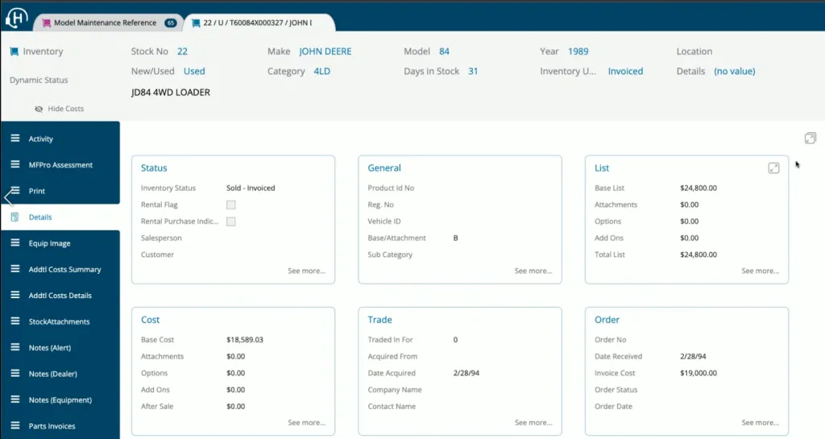This screenshot has width=825, height=439.
Task: Expand the List card with its corner icon
Action: pyautogui.click(x=773, y=168)
